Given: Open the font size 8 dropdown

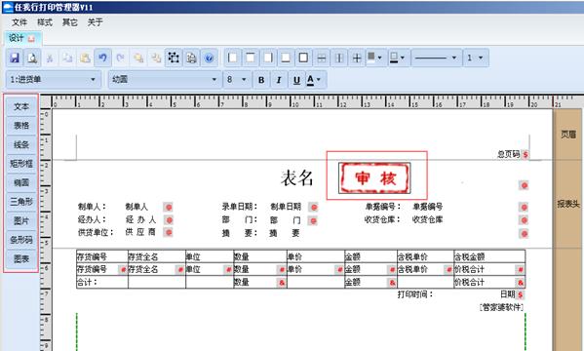Looking at the screenshot, I should 237,79.
